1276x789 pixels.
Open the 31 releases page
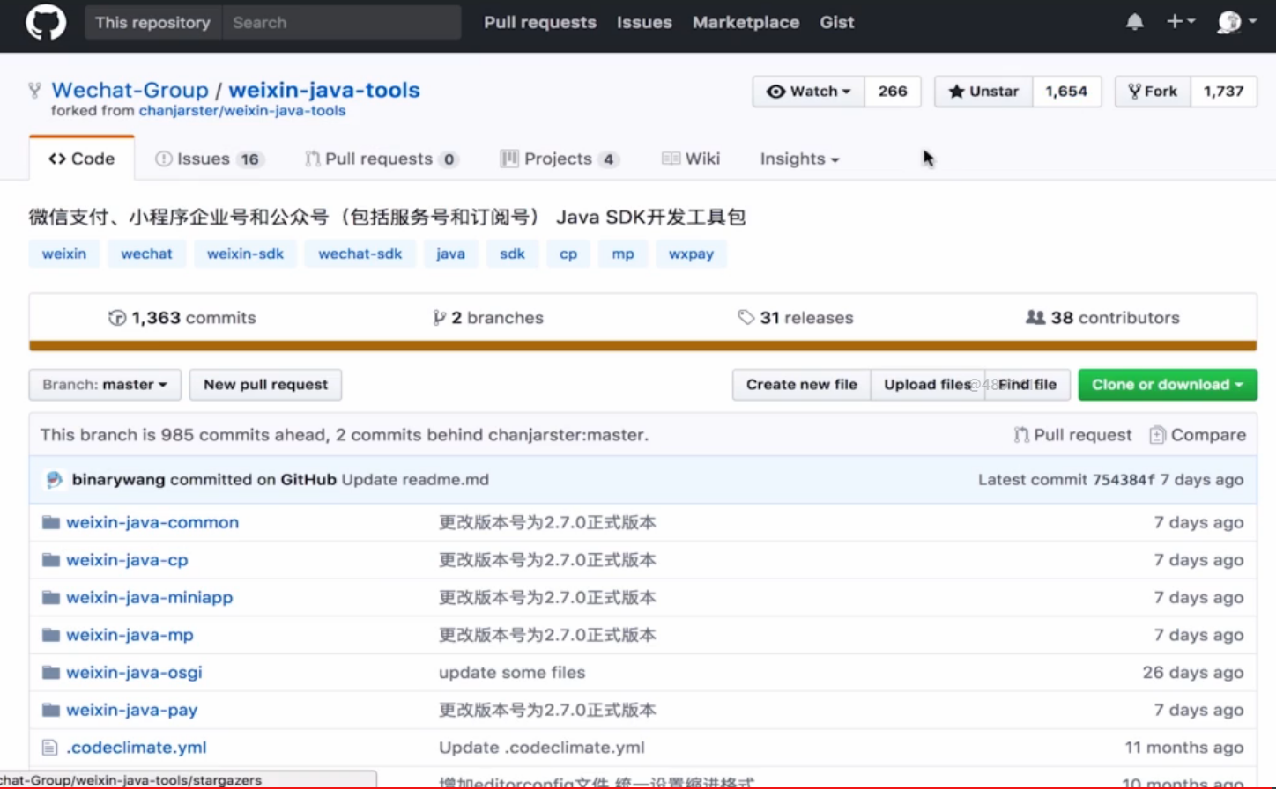pyautogui.click(x=796, y=318)
